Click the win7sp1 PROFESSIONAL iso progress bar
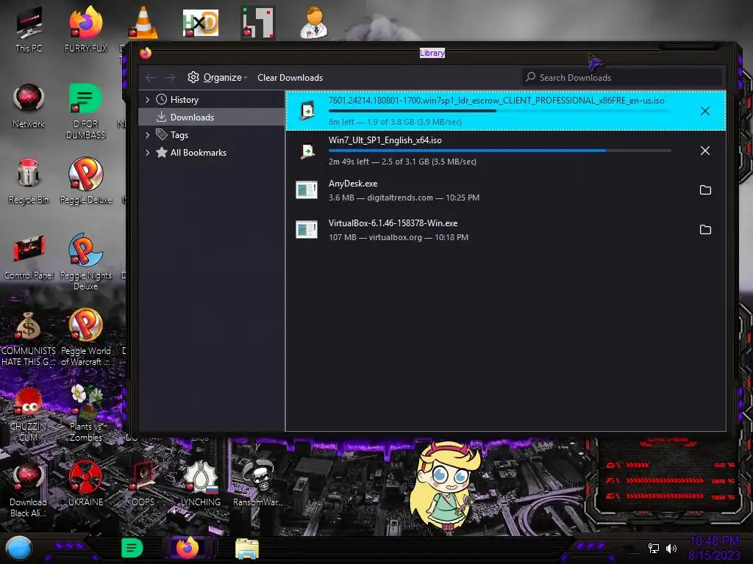Viewport: 753px width, 564px height. click(499, 111)
